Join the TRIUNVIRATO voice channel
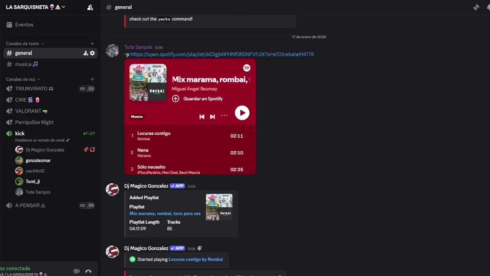This screenshot has height=276, width=490. (x=50, y=89)
